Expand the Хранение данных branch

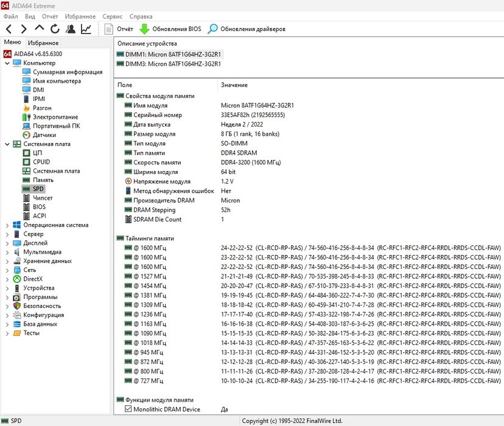(x=7, y=262)
